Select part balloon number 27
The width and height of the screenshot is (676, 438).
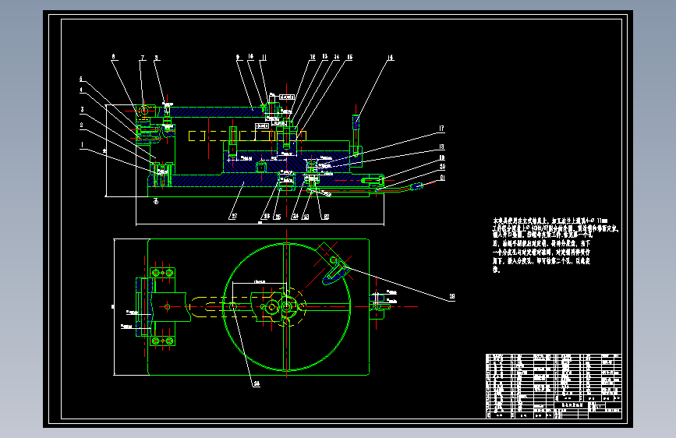click(234, 216)
